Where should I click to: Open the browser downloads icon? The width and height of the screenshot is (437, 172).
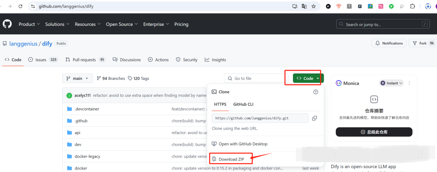coord(428,6)
